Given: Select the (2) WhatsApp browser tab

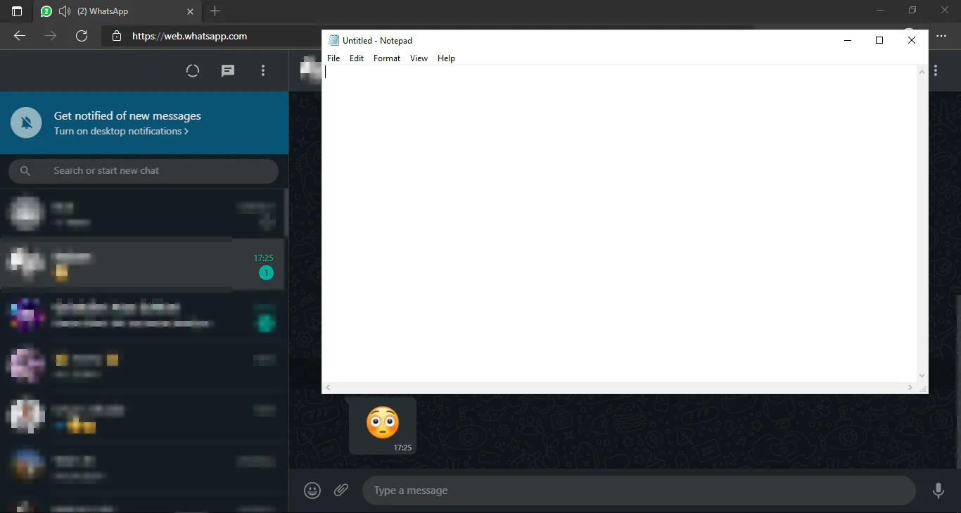Looking at the screenshot, I should [117, 11].
